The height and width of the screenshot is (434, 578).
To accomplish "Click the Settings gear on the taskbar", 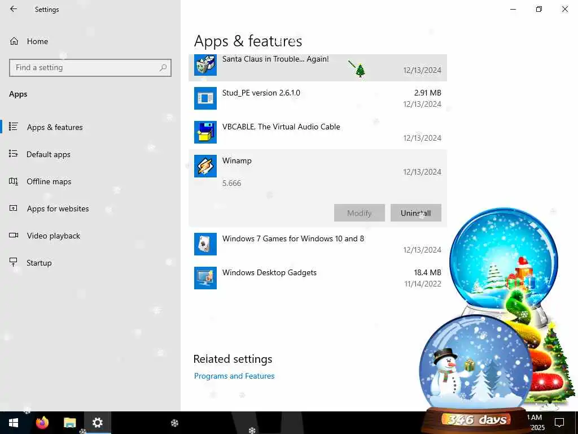I will pos(97,423).
